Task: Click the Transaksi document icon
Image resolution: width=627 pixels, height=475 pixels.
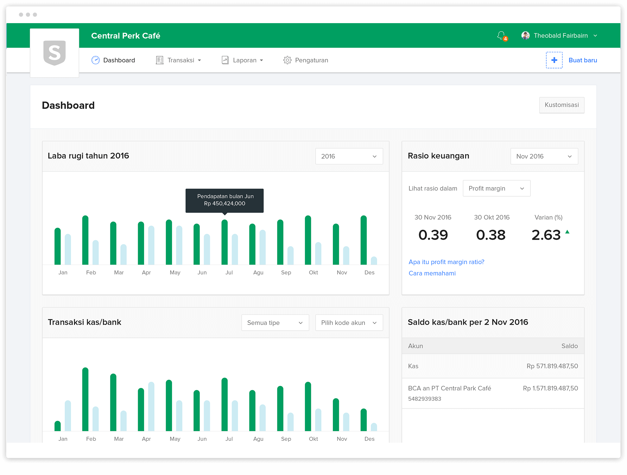Action: (x=160, y=60)
